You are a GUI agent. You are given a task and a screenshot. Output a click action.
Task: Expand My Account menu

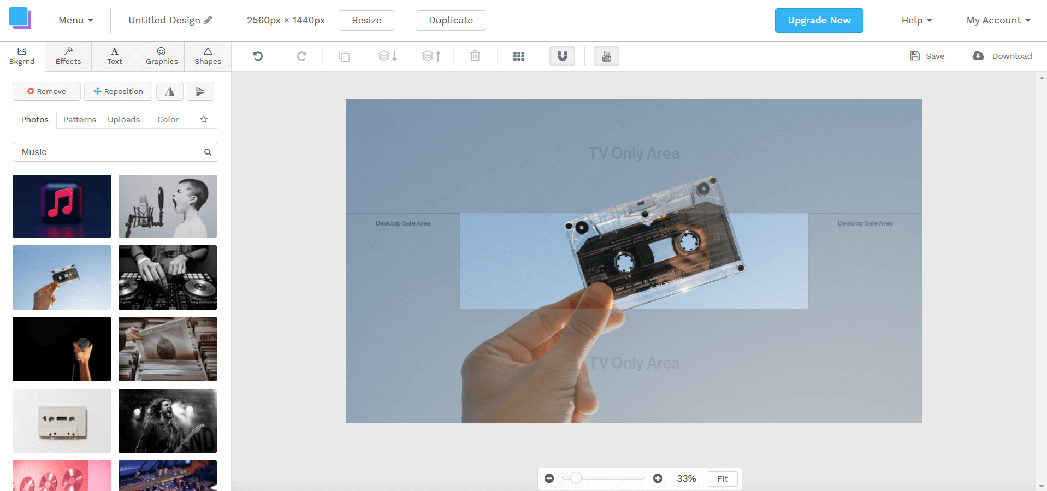click(x=998, y=20)
